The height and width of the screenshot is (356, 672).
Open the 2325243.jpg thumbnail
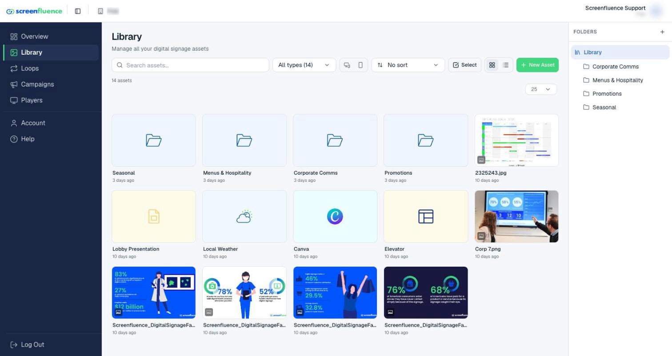[x=516, y=140]
